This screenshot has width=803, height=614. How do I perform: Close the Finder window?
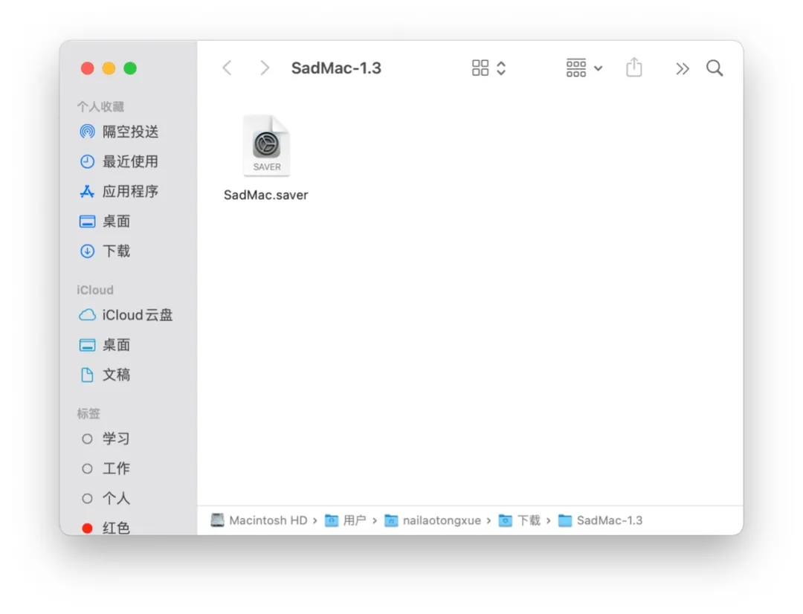point(88,68)
